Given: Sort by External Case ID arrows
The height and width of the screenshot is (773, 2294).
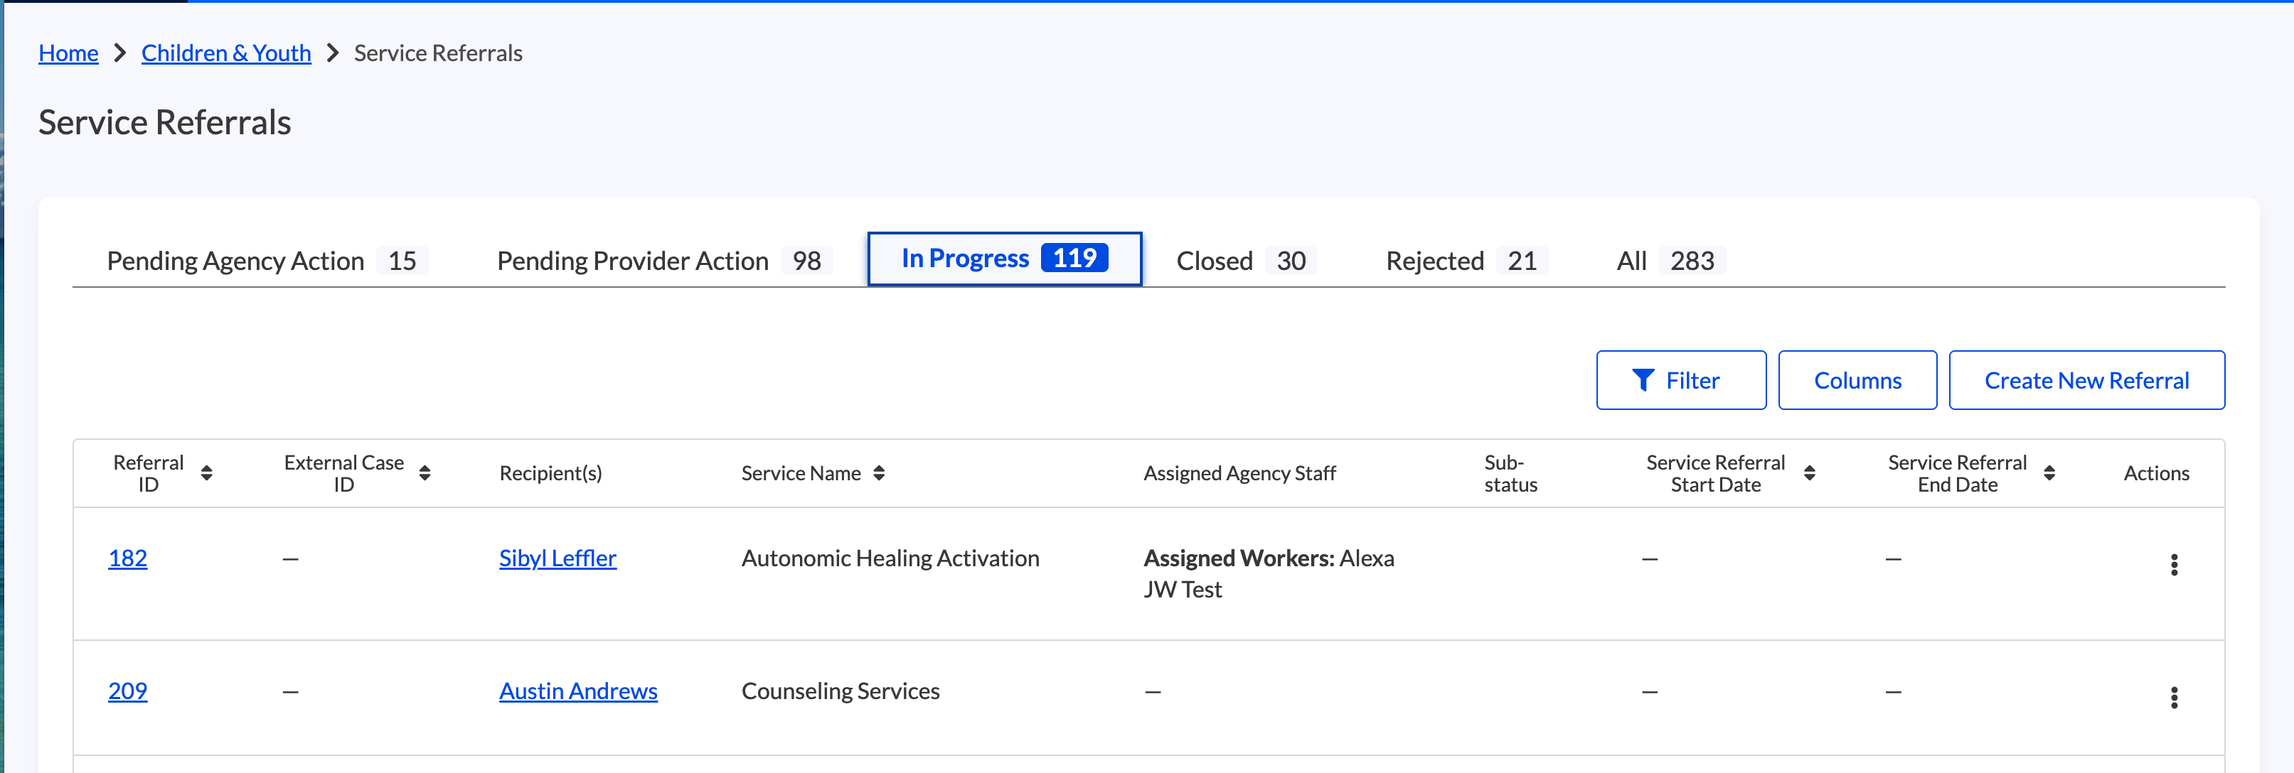Looking at the screenshot, I should [x=425, y=473].
